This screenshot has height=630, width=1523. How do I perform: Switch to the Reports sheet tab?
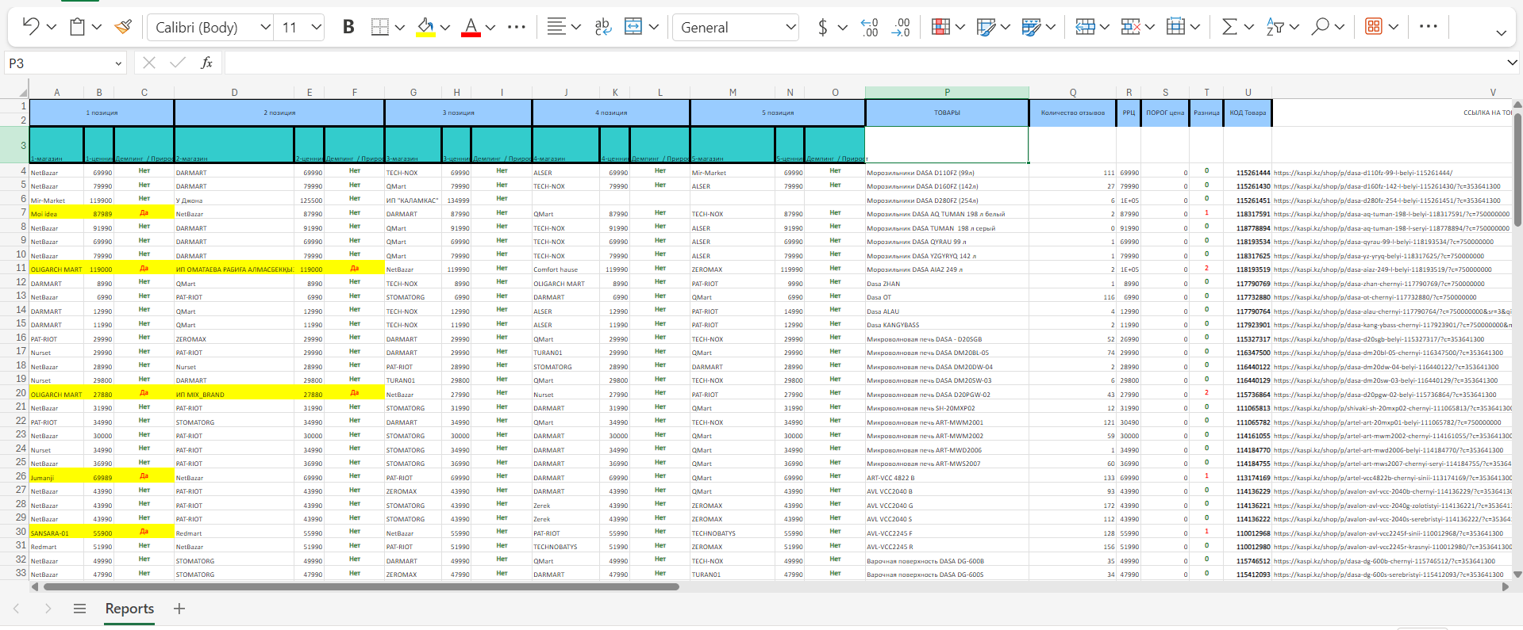129,609
